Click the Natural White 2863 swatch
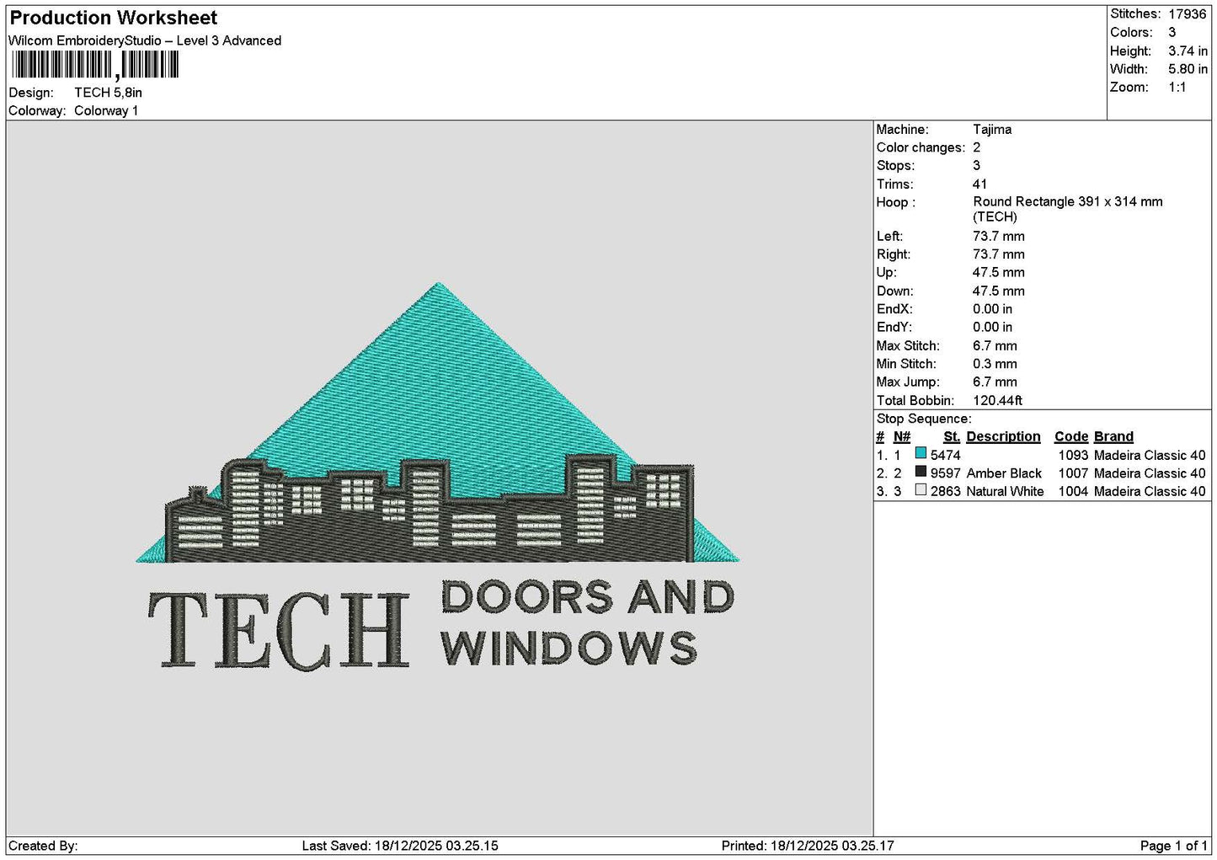Screen dimensions: 1217x860 [x=921, y=490]
